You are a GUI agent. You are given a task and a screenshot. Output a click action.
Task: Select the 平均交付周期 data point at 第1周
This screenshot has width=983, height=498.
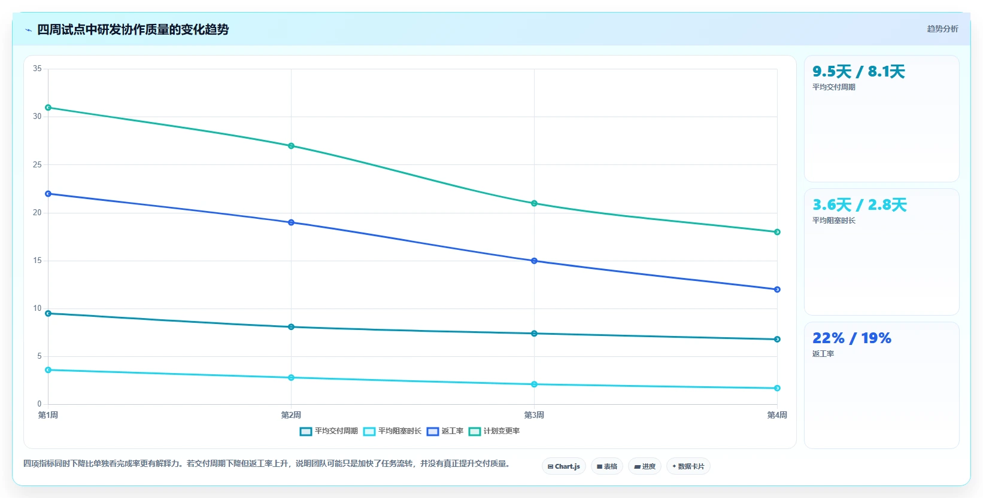click(48, 313)
